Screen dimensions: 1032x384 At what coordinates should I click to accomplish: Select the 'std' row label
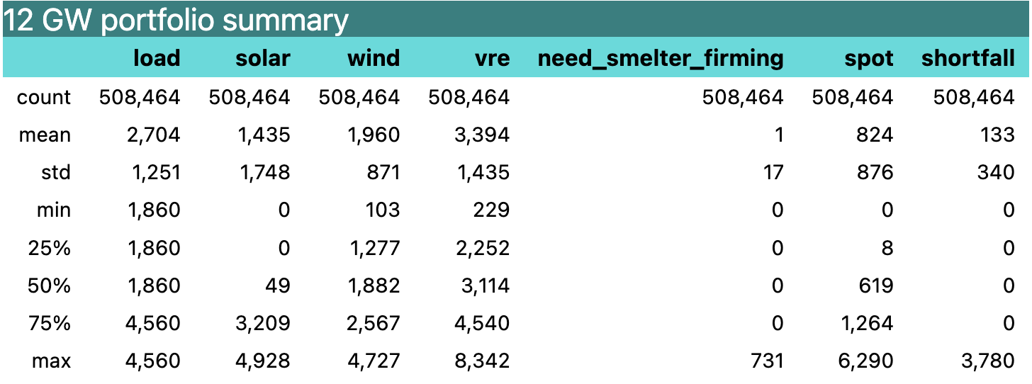coord(55,172)
